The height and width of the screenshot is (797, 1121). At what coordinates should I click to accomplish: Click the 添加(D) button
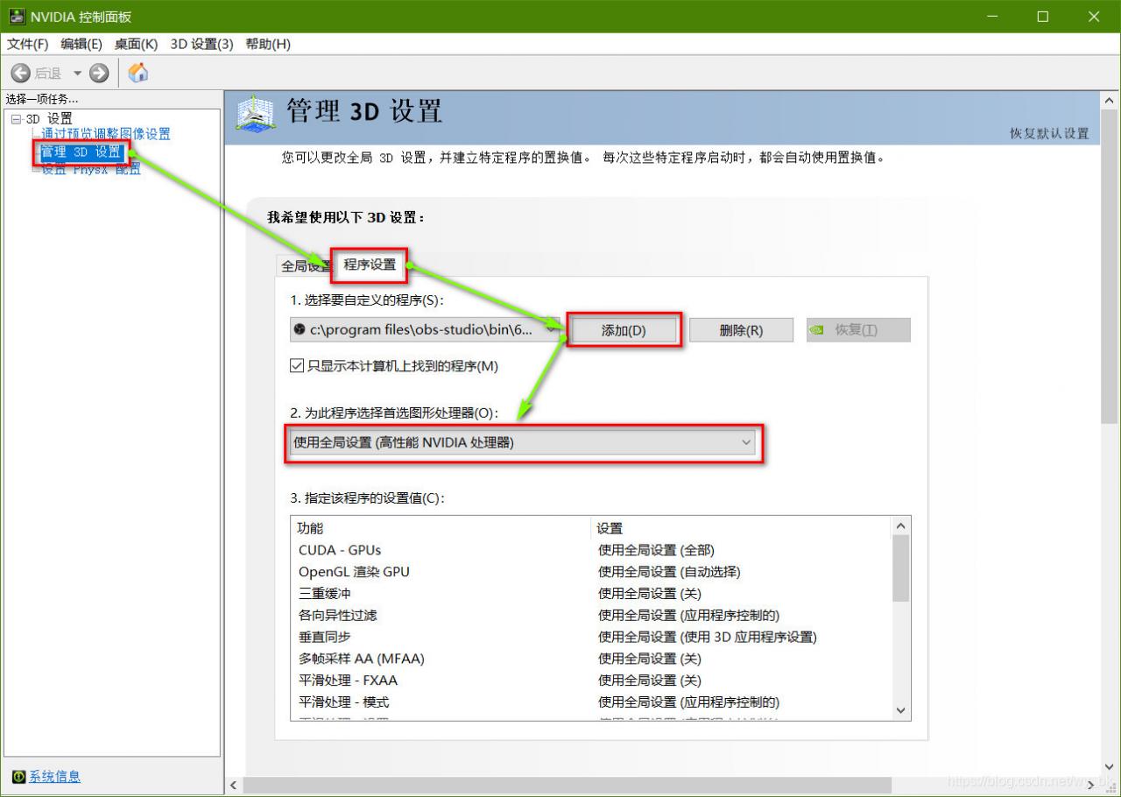tap(624, 330)
